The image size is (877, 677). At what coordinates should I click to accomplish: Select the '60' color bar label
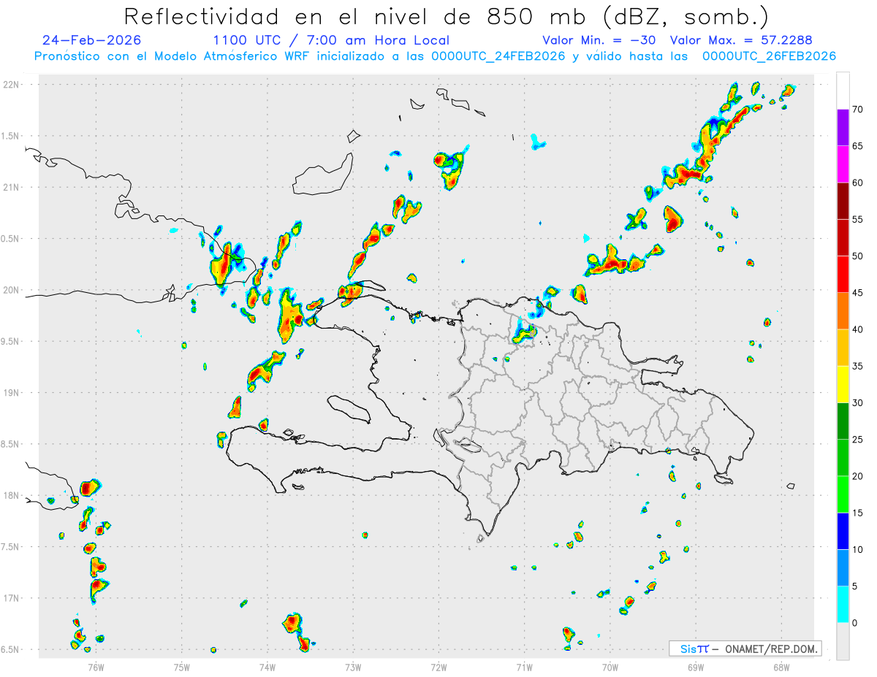pyautogui.click(x=857, y=183)
